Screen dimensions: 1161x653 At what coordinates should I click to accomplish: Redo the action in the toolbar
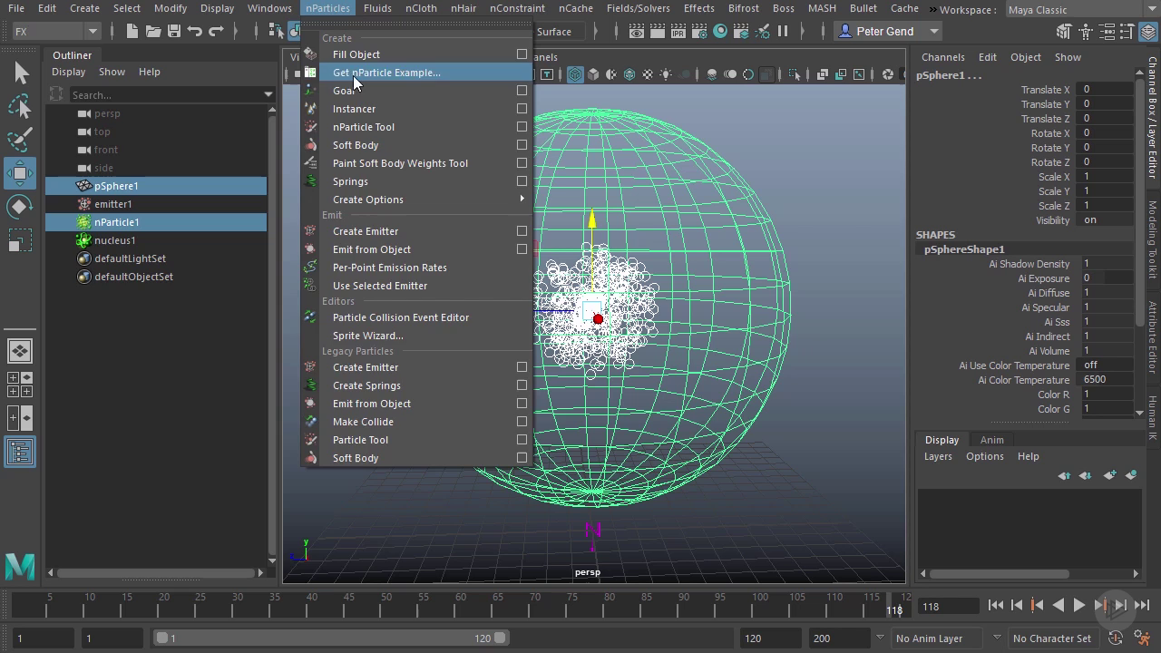[x=216, y=31]
